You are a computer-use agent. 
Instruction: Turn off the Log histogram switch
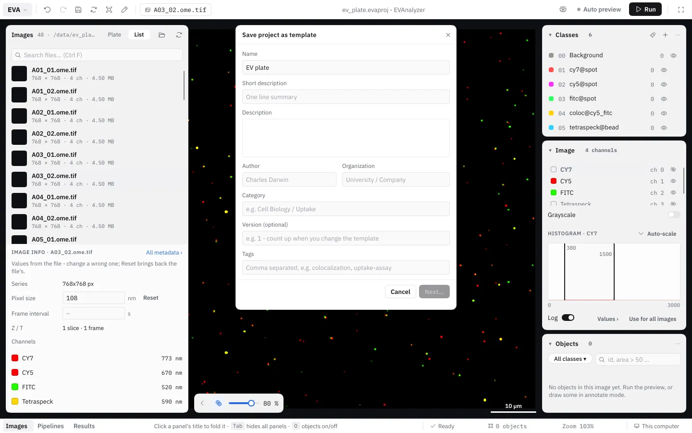pyautogui.click(x=568, y=318)
